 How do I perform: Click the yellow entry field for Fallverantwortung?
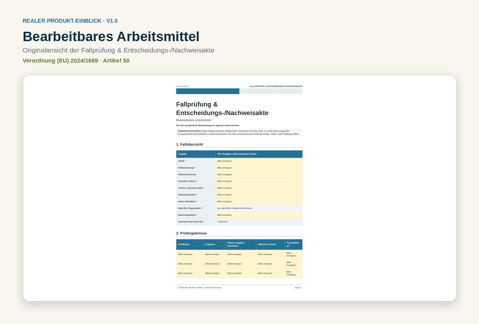coord(259,175)
